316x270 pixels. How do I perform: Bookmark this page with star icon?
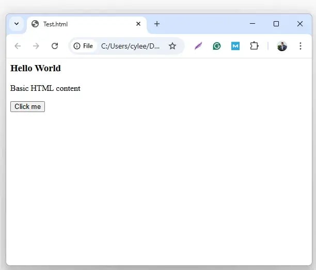click(172, 46)
